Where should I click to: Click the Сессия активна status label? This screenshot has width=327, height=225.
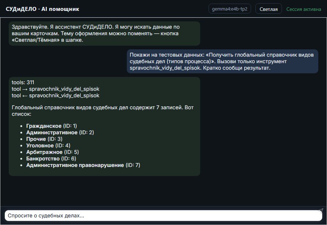click(304, 9)
